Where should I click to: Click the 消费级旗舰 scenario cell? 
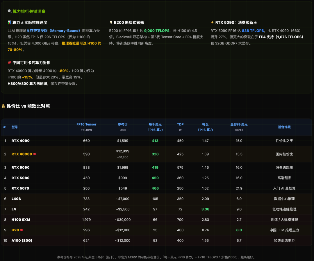(284, 167)
